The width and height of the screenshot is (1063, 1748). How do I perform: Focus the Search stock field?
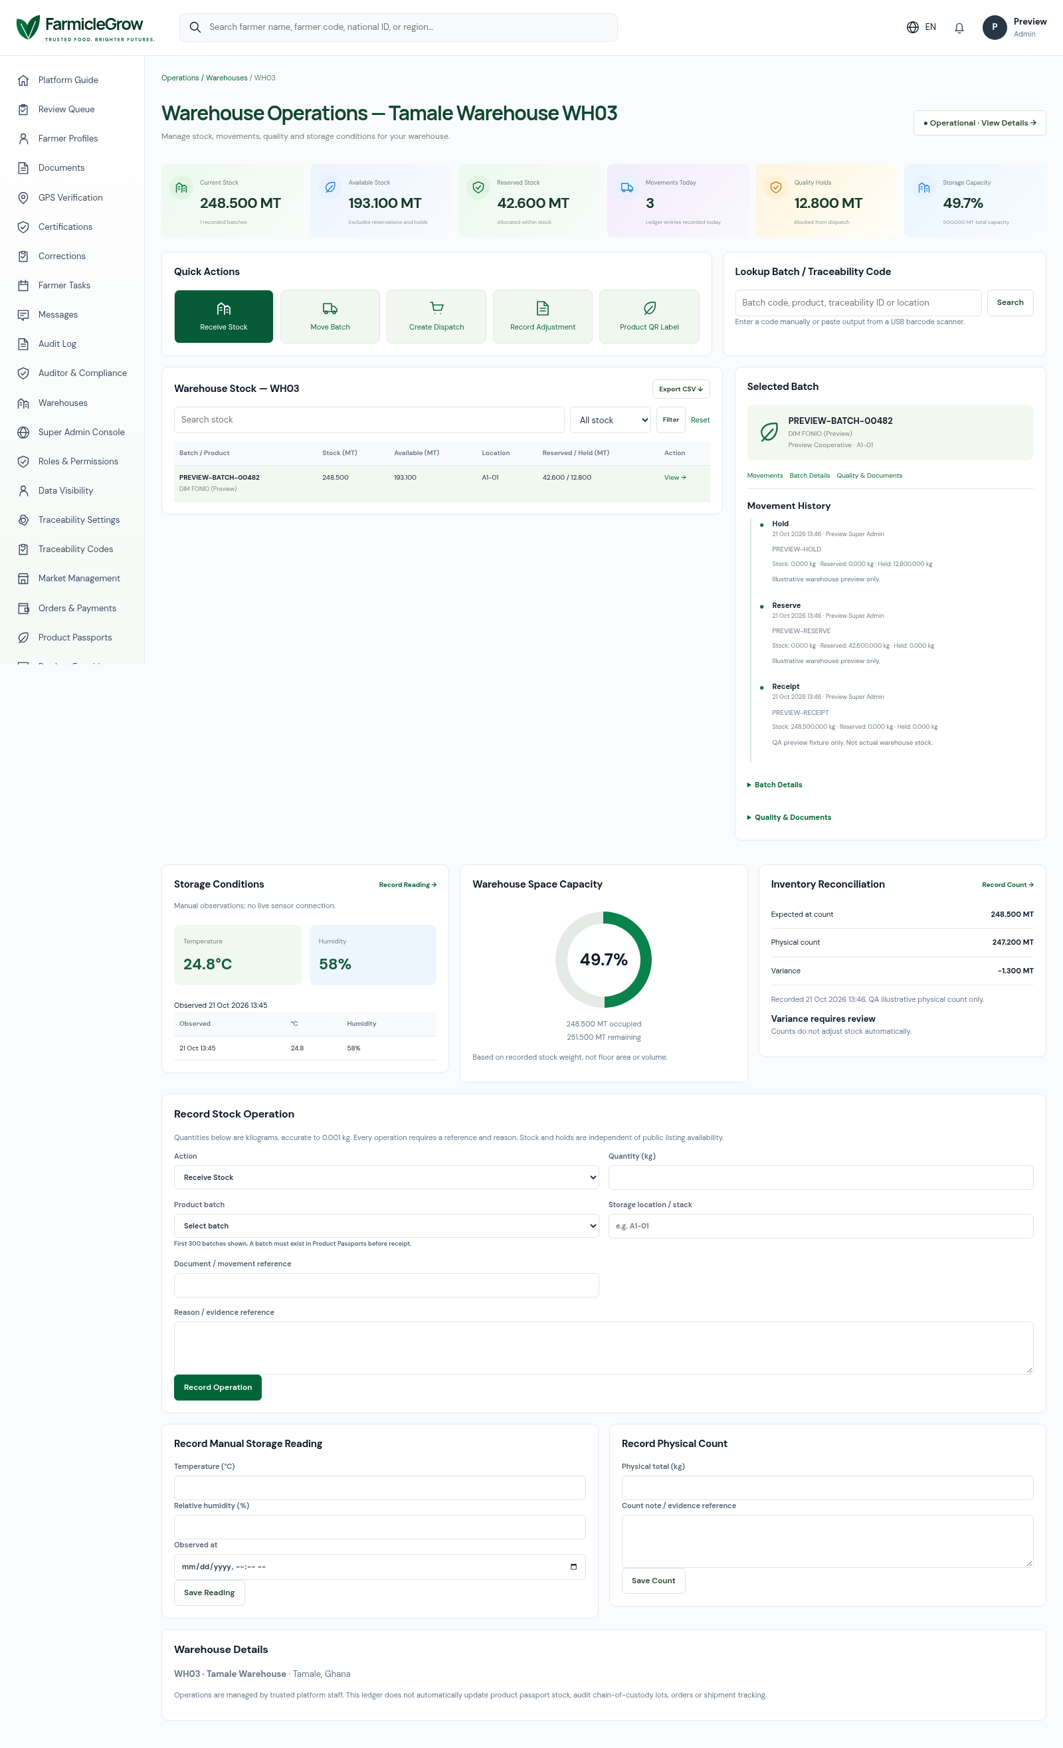pos(369,420)
